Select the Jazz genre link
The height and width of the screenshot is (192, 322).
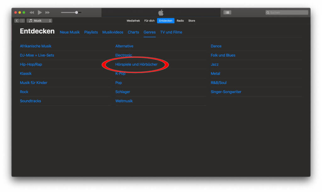click(x=214, y=65)
